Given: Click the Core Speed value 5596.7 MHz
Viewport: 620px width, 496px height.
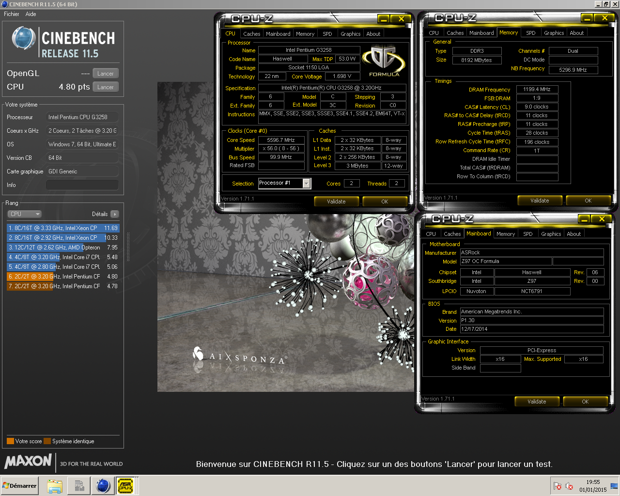Looking at the screenshot, I should (281, 140).
